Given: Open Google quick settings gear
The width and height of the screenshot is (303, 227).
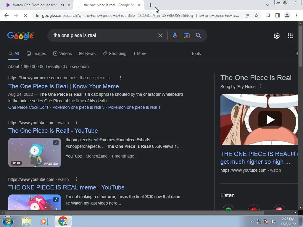Looking at the screenshot, I should pos(277,36).
